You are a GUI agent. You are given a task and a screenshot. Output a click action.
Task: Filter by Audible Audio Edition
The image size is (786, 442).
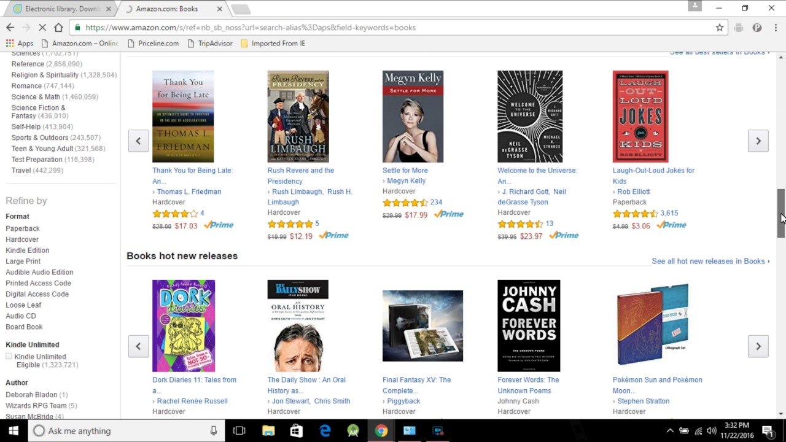(x=39, y=273)
